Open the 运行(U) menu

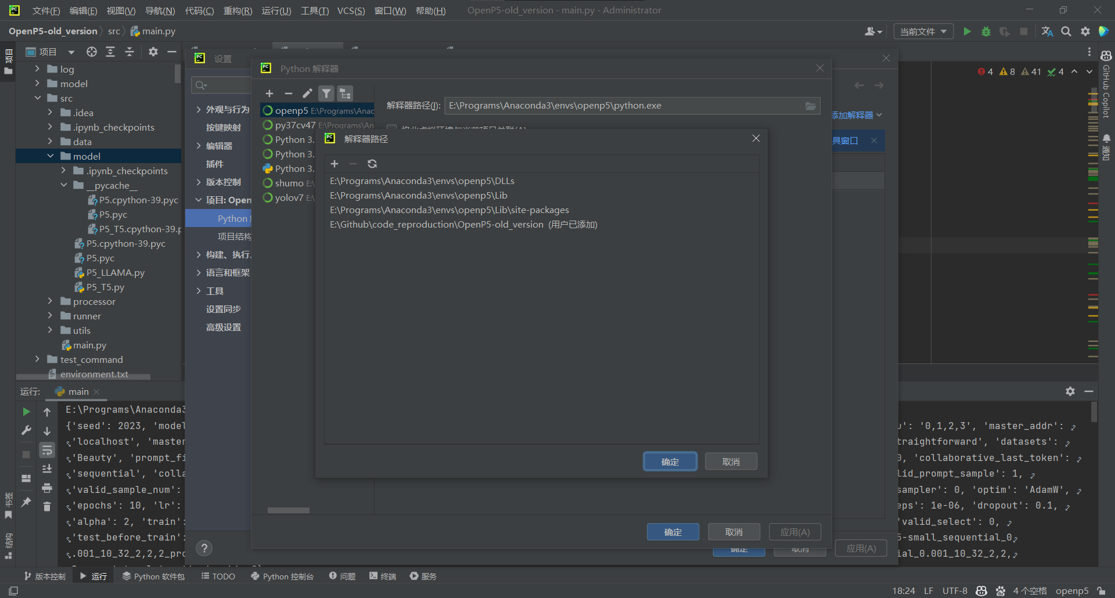tap(276, 10)
